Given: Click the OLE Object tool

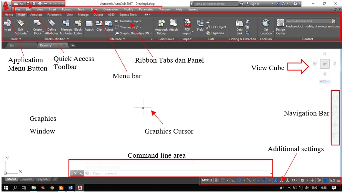Looking at the screenshot, I should (216, 27).
